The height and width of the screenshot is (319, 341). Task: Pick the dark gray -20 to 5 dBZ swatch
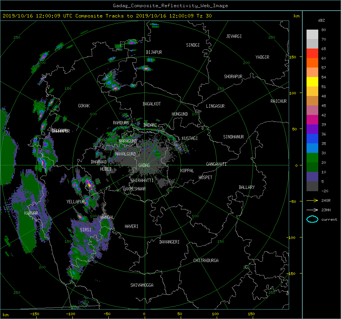312,186
